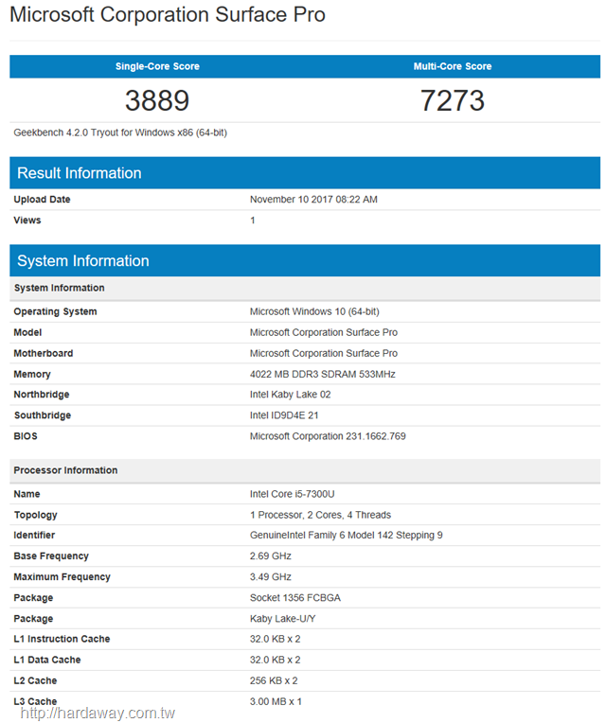Click the Southbridge label

pyautogui.click(x=43, y=415)
